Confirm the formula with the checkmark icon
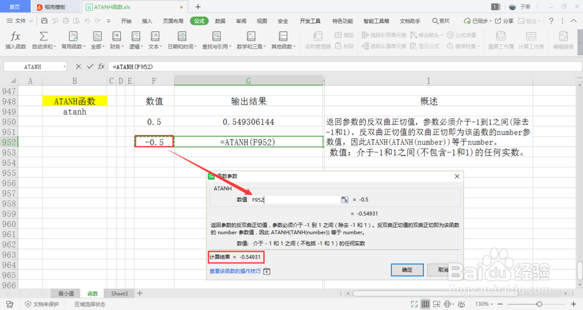 (x=90, y=66)
